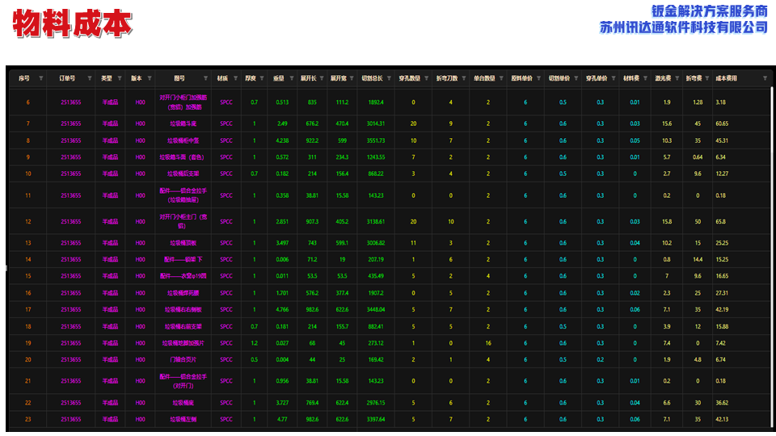Click the 穿孔数量 column filter icon
The image size is (776, 436).
point(426,78)
